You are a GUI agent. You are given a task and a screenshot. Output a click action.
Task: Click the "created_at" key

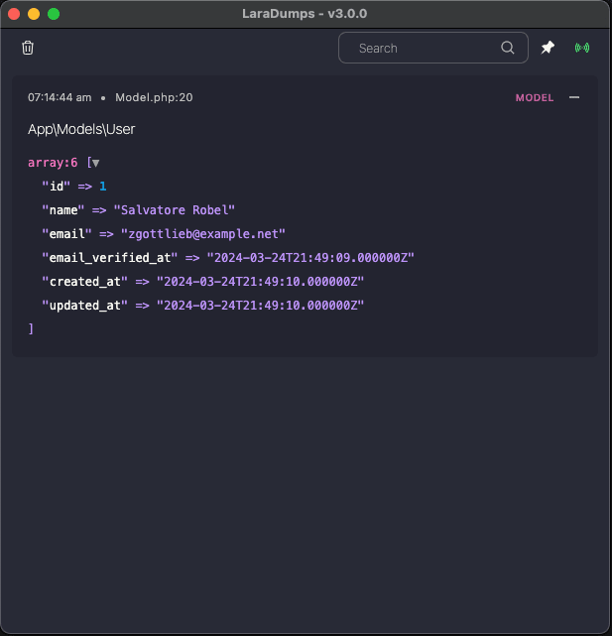(84, 281)
